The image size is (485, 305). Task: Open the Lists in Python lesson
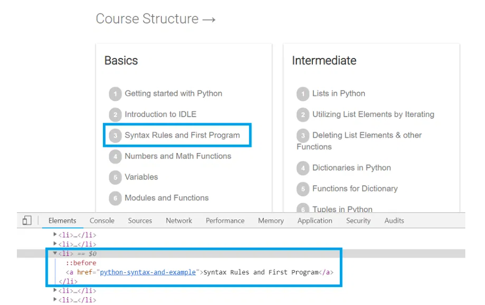339,93
